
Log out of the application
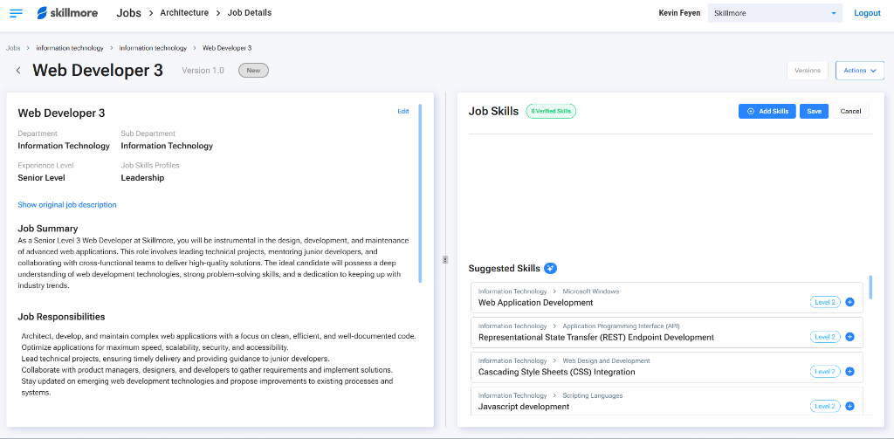867,13
